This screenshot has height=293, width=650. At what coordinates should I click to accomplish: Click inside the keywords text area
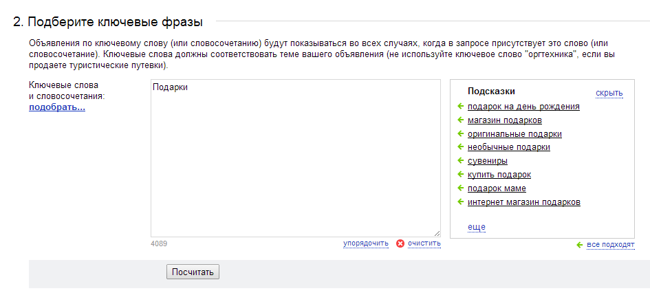(x=296, y=158)
